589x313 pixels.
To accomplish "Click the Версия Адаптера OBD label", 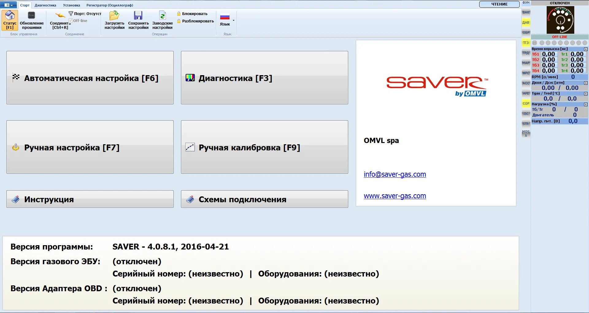I will pyautogui.click(x=59, y=288).
